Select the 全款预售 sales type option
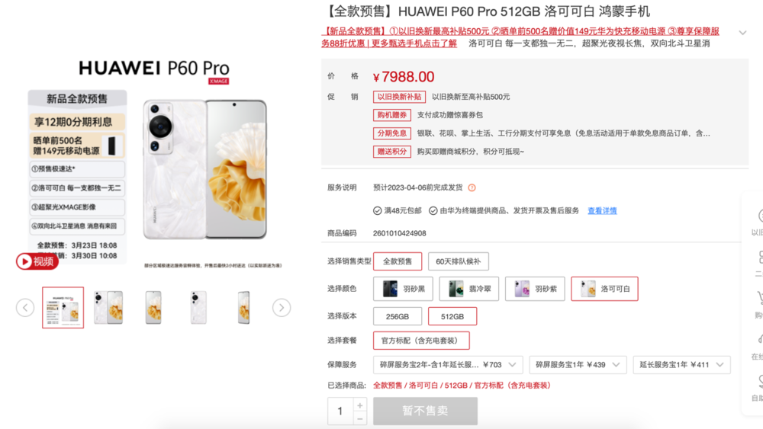The width and height of the screenshot is (763, 429). (398, 261)
